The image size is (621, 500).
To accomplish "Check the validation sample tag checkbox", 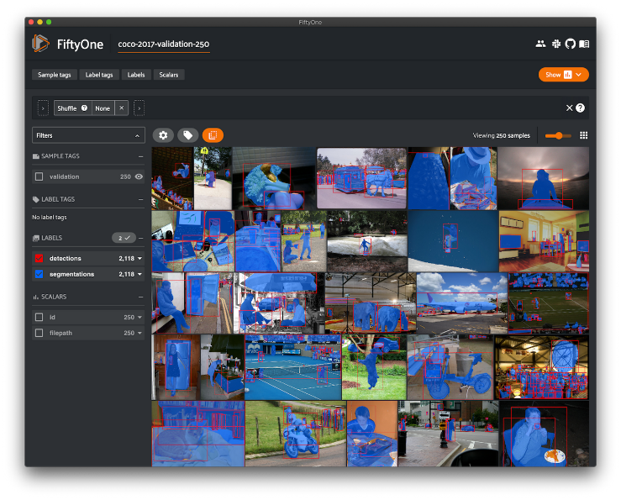I will coord(39,176).
